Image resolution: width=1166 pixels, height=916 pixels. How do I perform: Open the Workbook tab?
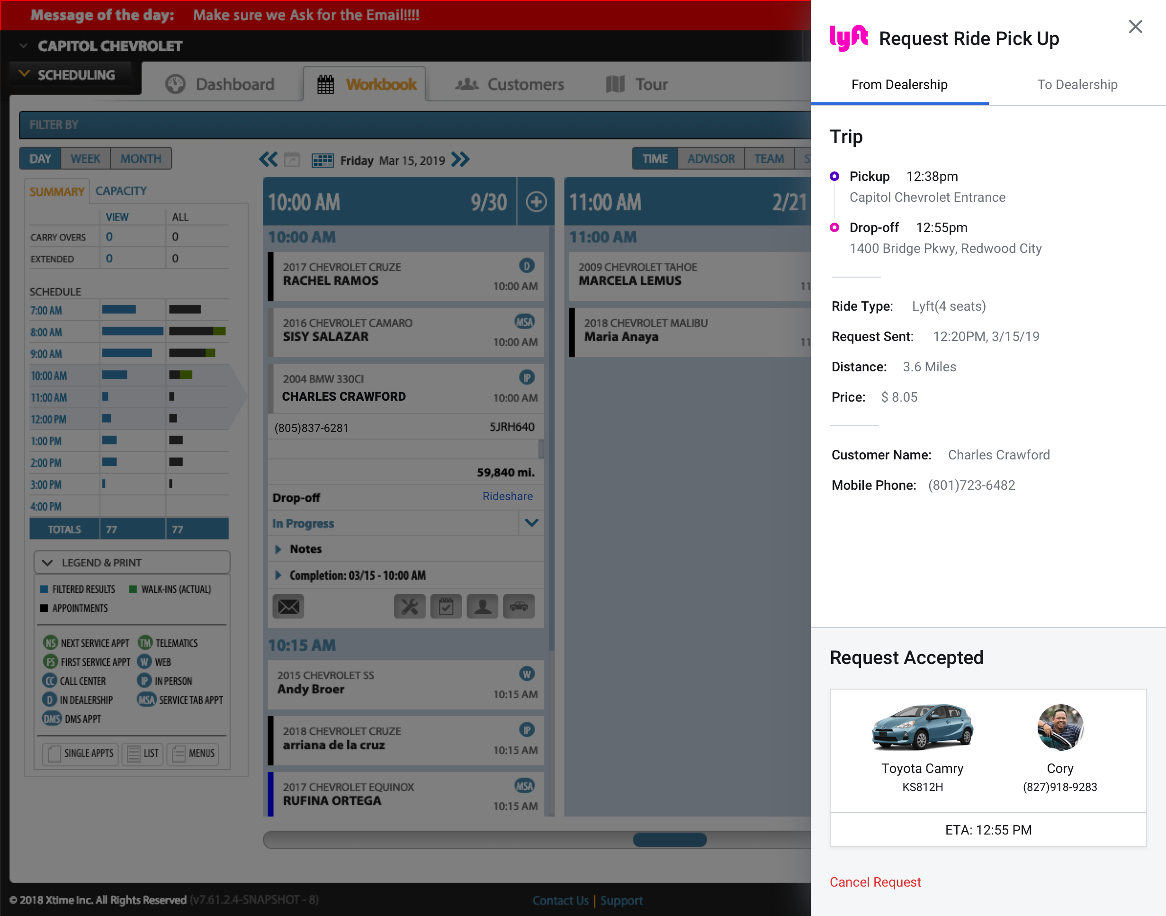[x=365, y=84]
